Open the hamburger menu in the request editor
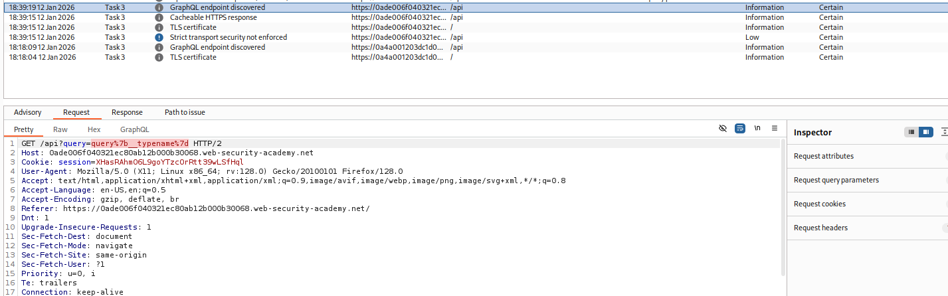This screenshot has width=948, height=296. coord(774,129)
